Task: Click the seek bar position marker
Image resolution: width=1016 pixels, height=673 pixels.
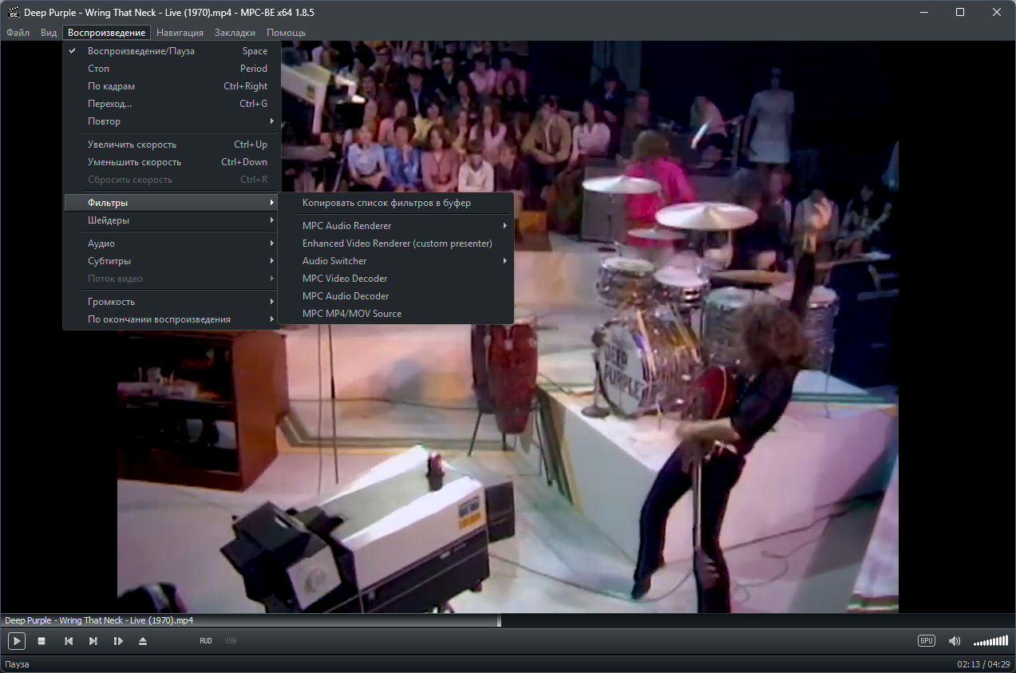Action: tap(500, 620)
